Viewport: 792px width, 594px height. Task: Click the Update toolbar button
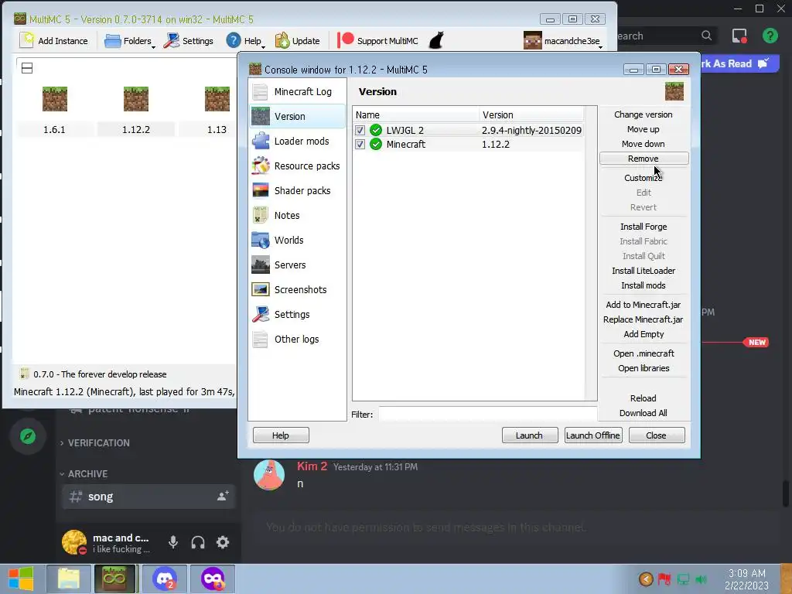(x=297, y=41)
